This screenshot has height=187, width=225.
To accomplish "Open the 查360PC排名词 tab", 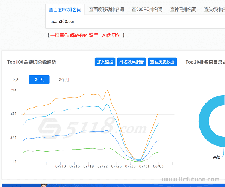I will tap(147, 10).
